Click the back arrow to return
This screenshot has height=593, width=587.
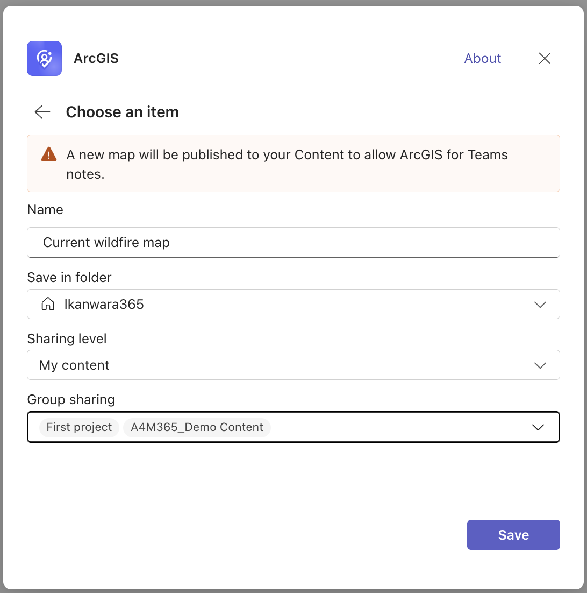[42, 112]
